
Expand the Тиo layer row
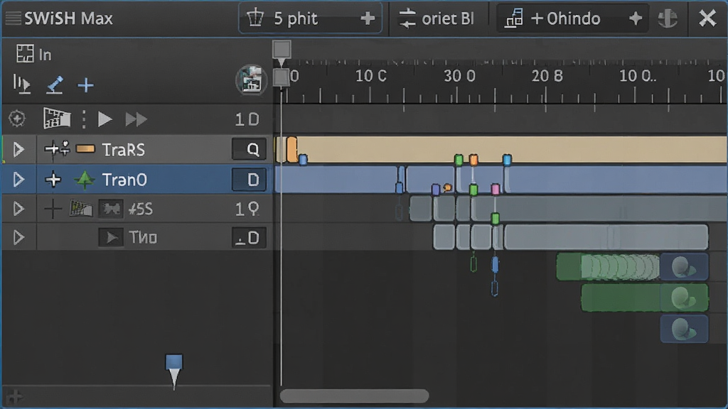pyautogui.click(x=18, y=237)
